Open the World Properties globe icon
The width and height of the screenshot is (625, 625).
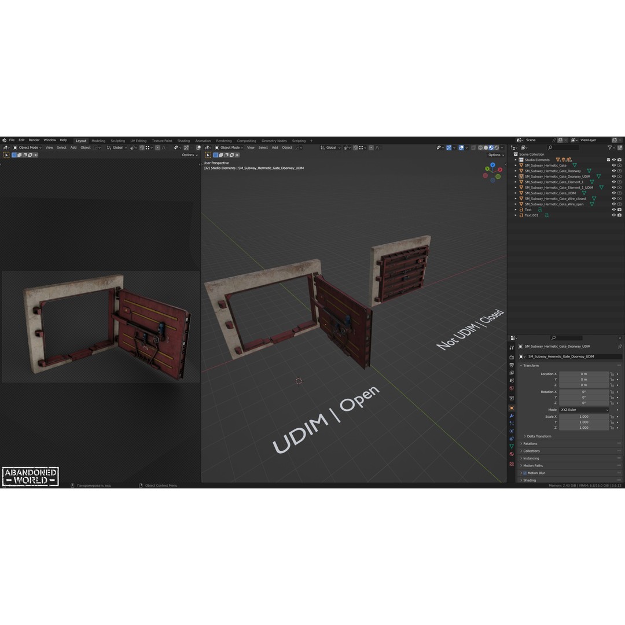tap(513, 388)
